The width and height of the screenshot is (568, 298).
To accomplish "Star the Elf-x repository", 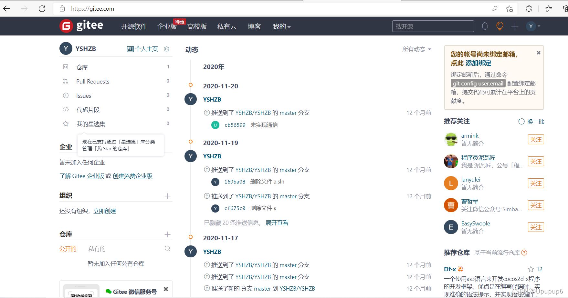I will (x=531, y=269).
